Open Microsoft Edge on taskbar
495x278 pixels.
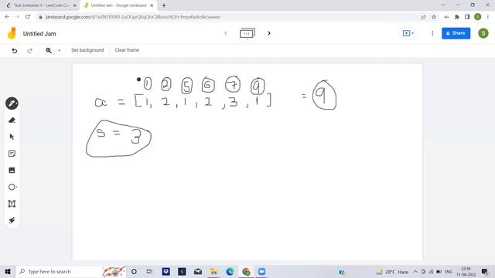pos(230,271)
